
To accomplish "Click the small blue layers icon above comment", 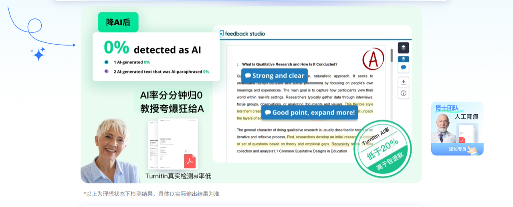I will [403, 59].
